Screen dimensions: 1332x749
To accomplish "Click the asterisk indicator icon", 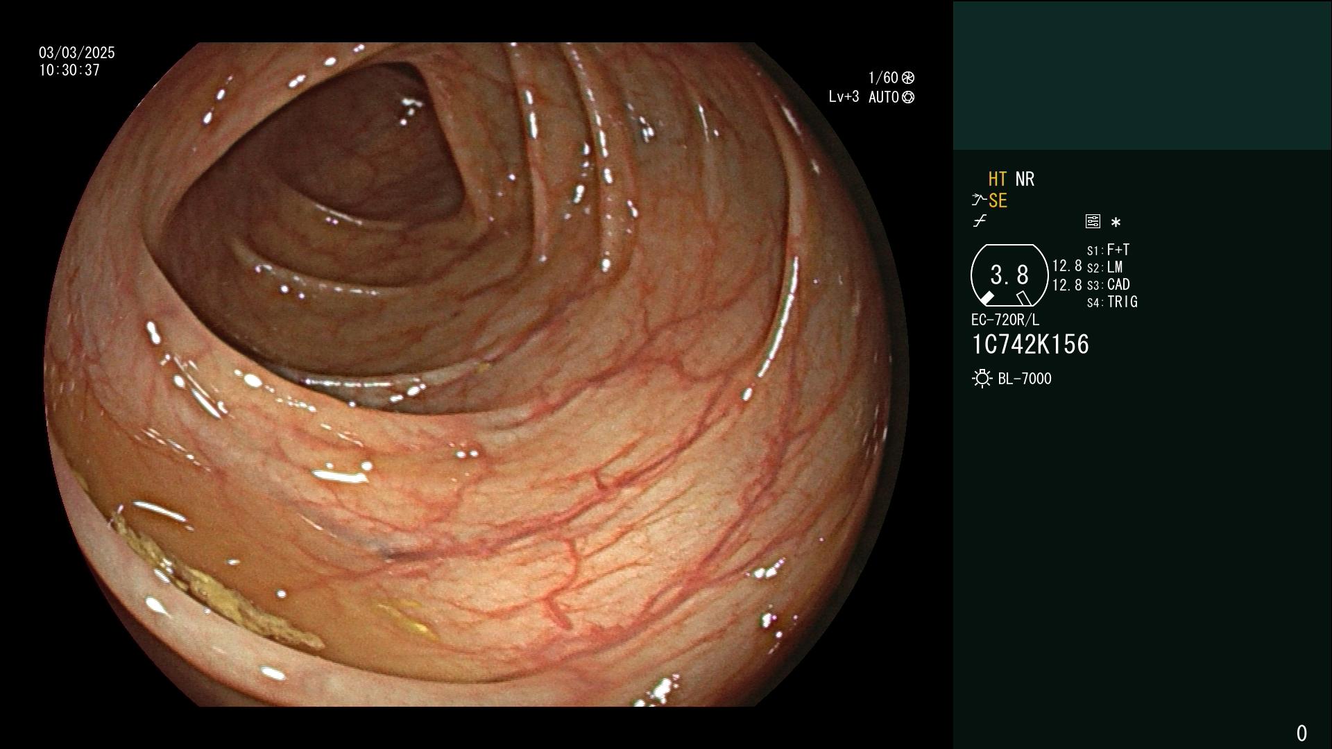I will pyautogui.click(x=1116, y=223).
